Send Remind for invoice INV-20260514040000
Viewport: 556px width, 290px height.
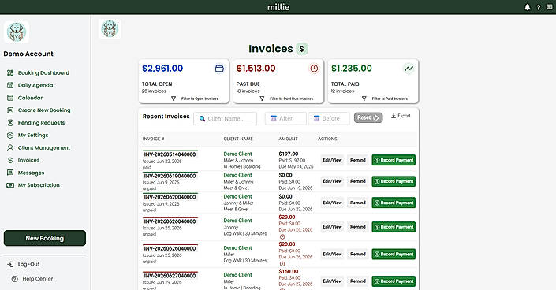(x=358, y=160)
